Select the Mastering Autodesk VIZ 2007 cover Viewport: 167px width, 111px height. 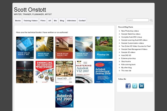pos(84,72)
